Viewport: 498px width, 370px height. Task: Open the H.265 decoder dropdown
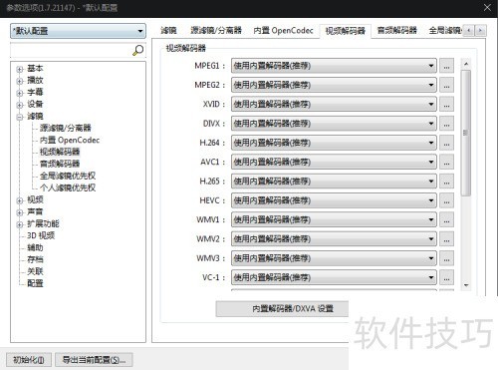coord(334,182)
